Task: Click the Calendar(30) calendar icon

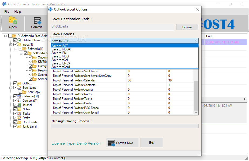Action: [x=19, y=96]
